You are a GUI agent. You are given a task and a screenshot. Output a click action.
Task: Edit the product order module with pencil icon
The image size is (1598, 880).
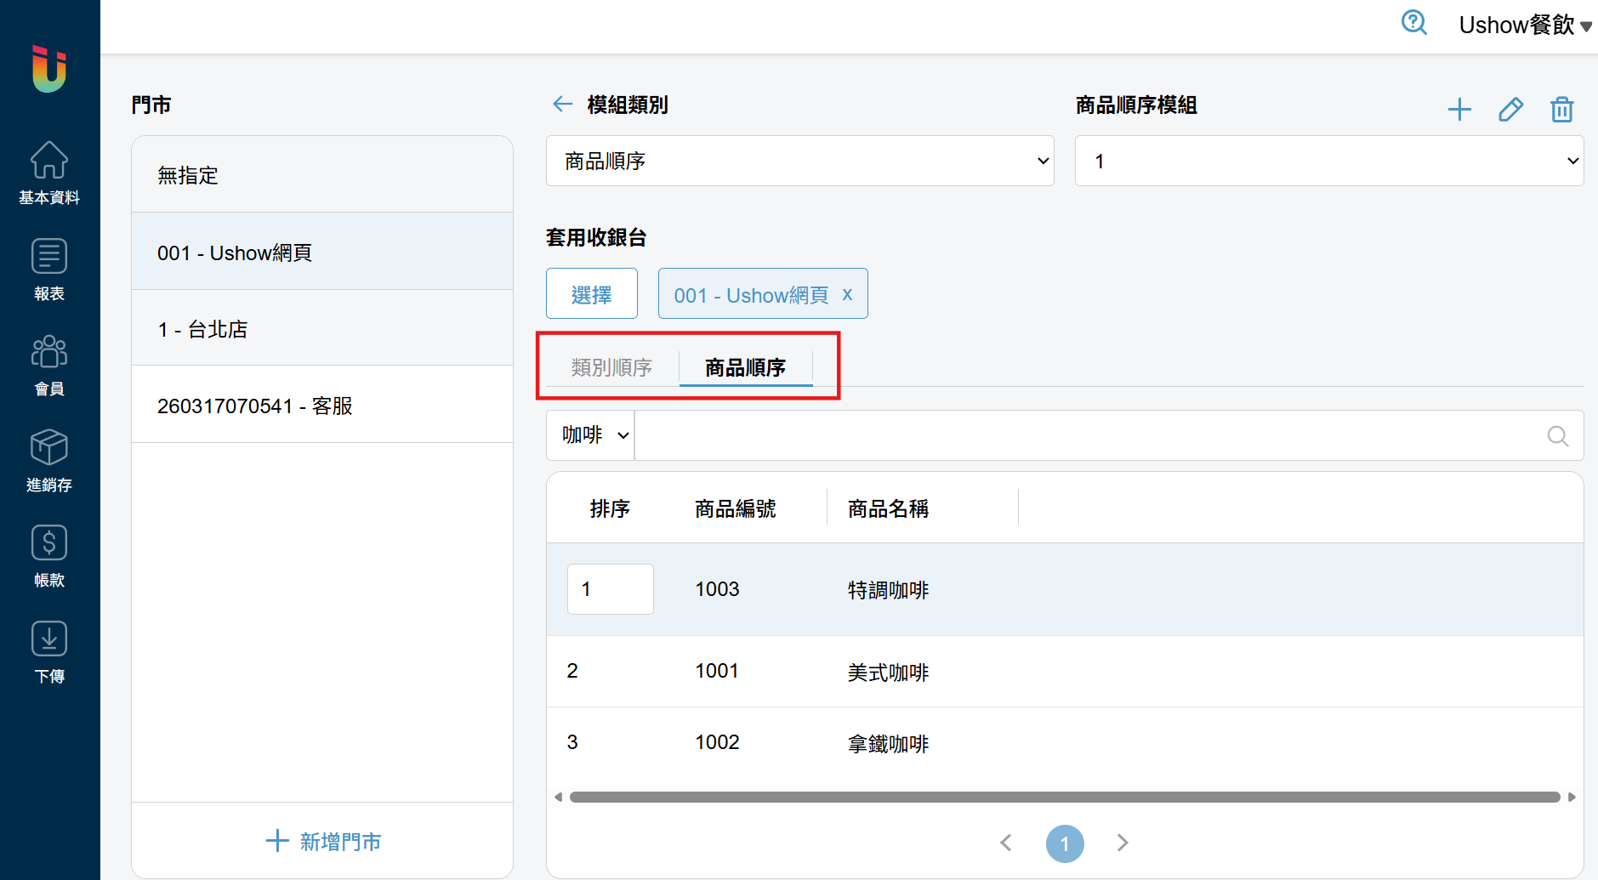point(1510,109)
